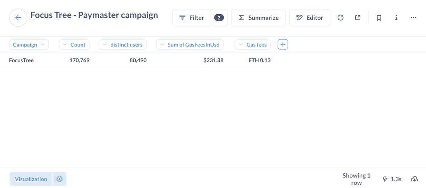Switch to the notebook Editor
The width and height of the screenshot is (426, 188).
(310, 18)
